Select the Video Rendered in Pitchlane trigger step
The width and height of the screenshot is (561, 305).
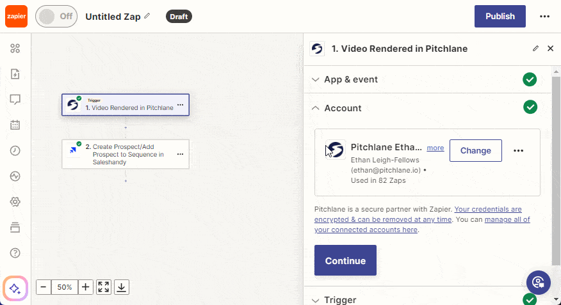(x=126, y=105)
